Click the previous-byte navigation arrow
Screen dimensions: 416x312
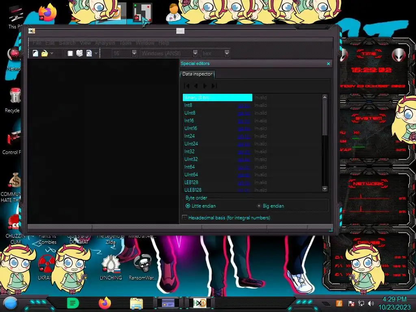pyautogui.click(x=196, y=86)
